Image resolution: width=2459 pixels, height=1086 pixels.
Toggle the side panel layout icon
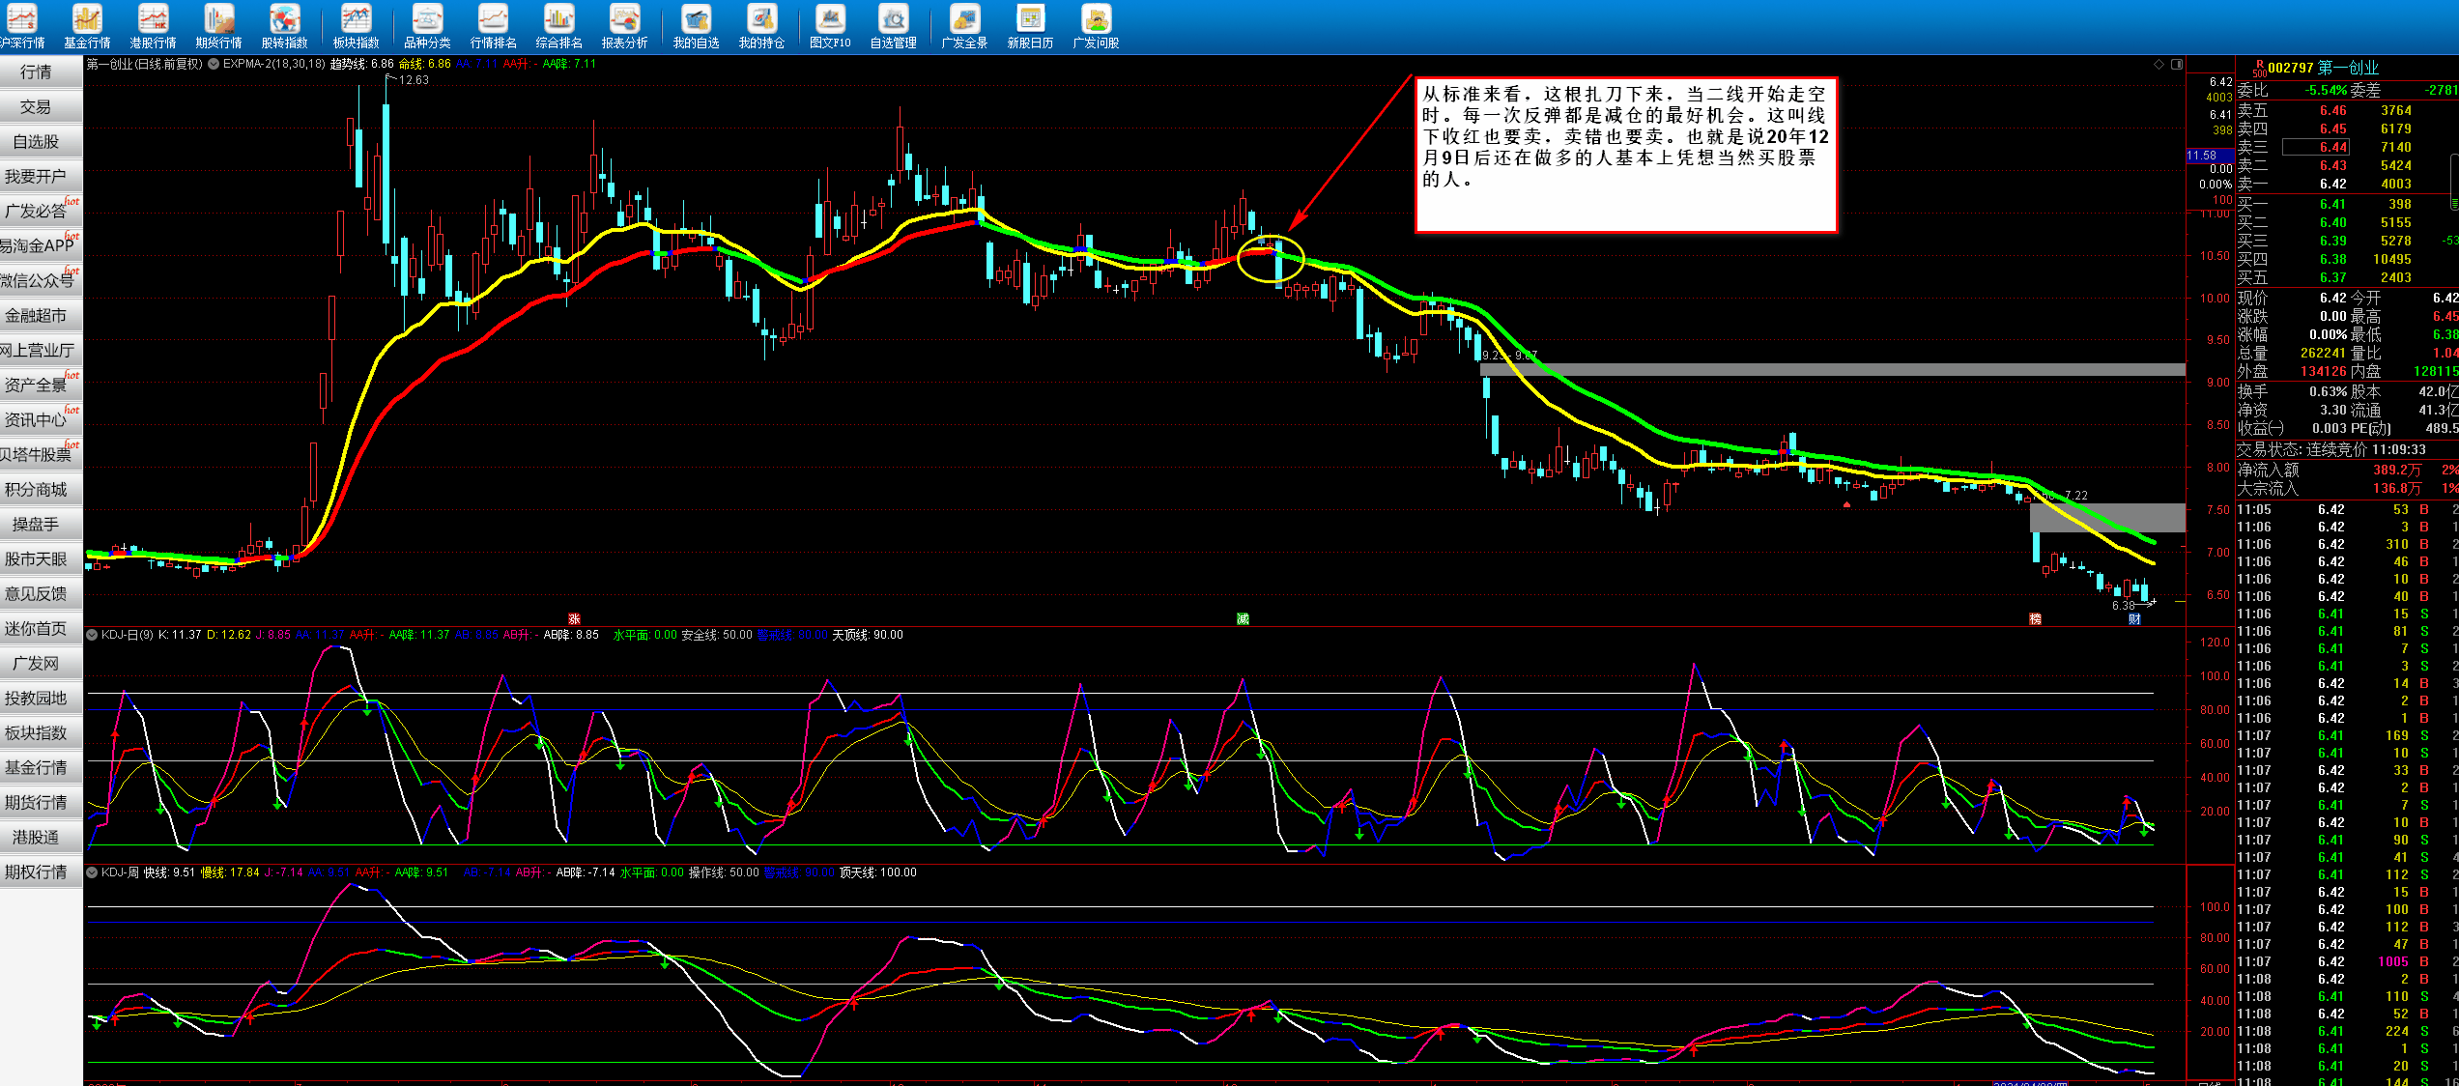point(2176,65)
